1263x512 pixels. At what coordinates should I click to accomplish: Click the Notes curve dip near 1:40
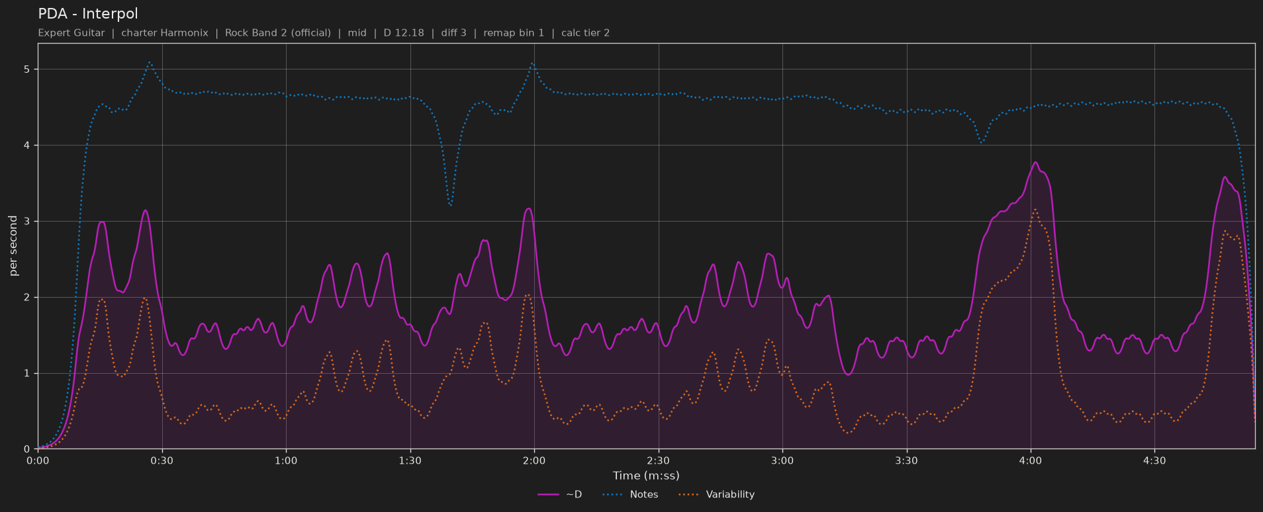coord(451,206)
